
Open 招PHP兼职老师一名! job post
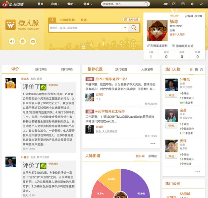tap(111, 79)
